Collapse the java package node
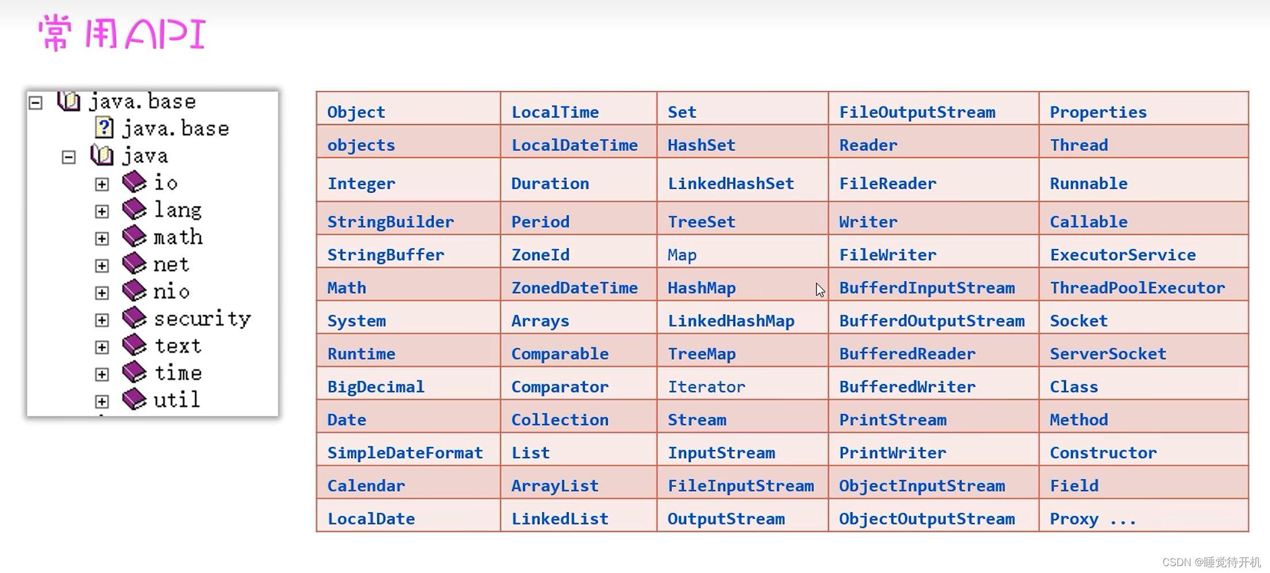The width and height of the screenshot is (1270, 573). click(x=68, y=156)
